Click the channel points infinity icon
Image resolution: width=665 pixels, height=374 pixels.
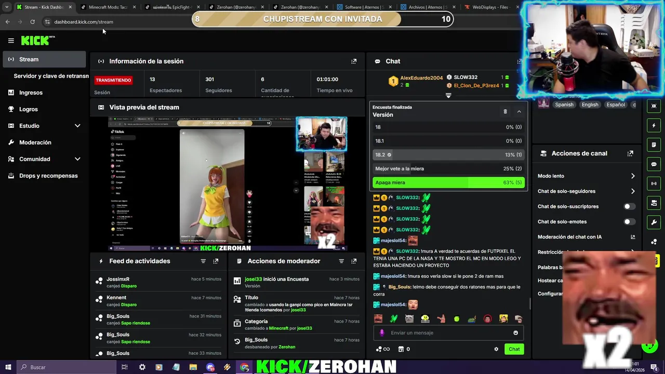click(x=383, y=349)
